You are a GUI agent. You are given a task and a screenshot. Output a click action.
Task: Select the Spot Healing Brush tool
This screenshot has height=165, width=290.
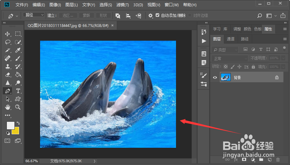click(x=8, y=58)
